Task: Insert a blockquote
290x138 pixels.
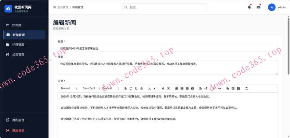Action: 214,88
